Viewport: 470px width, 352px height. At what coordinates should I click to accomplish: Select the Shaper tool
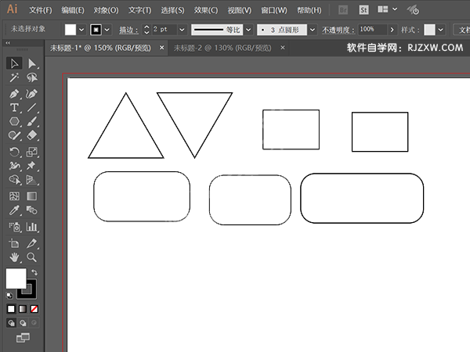click(x=14, y=135)
